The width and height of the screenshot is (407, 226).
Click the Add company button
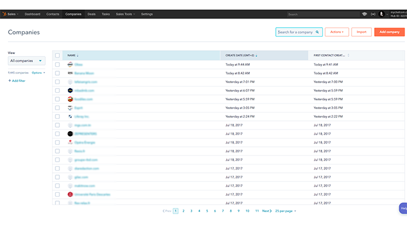point(389,32)
